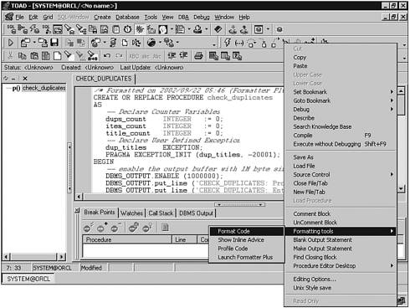
Task: Open the DBA menu
Action: coord(183,18)
